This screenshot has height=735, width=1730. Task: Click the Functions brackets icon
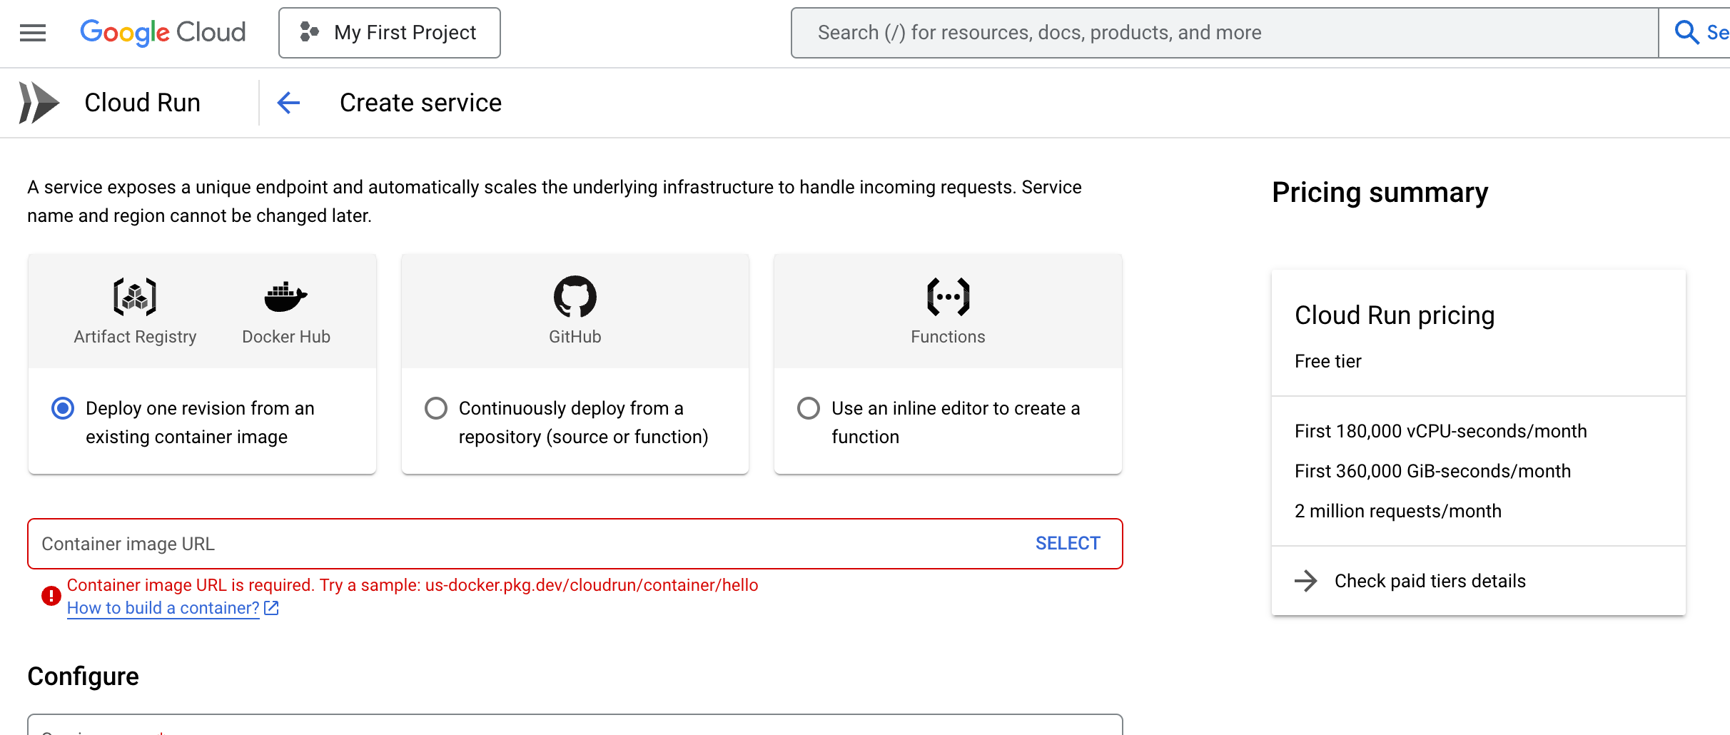[x=948, y=297]
